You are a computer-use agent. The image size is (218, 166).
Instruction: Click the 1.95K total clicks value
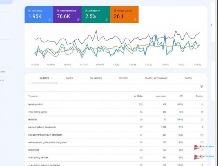point(35,16)
